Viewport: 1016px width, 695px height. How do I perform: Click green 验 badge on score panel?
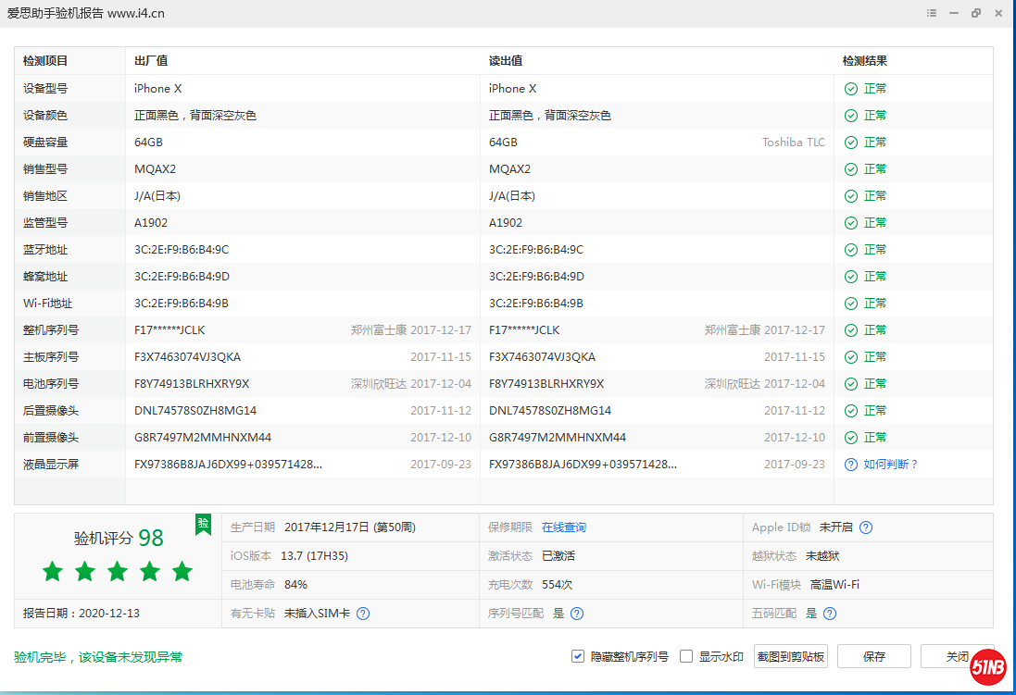(203, 524)
